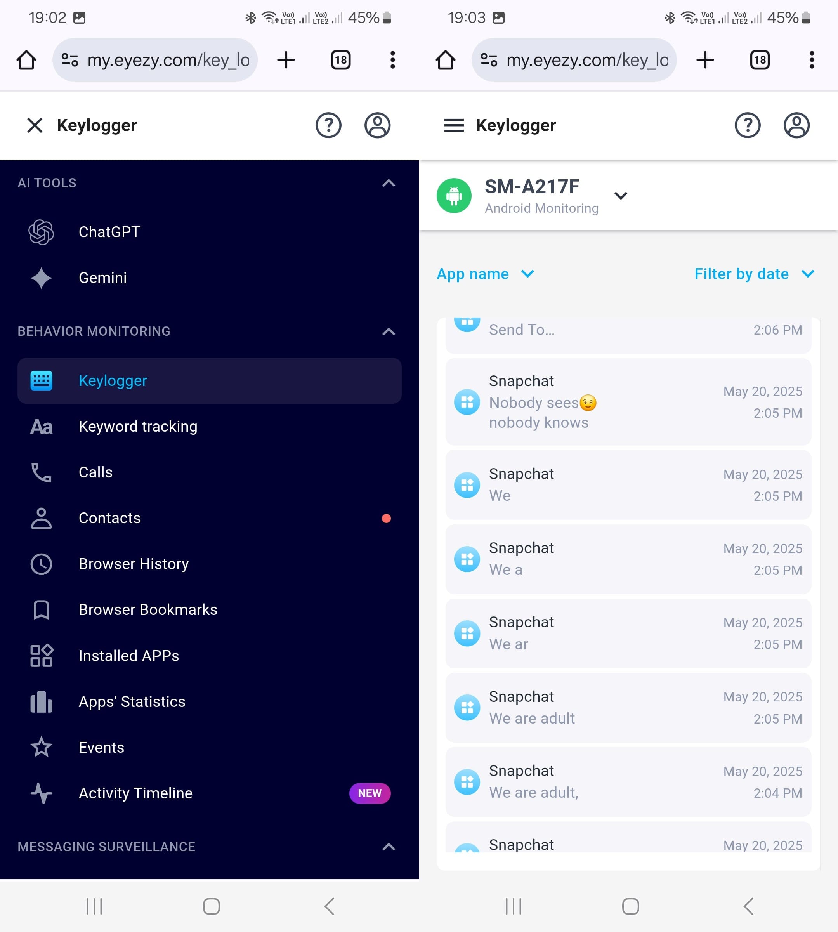
Task: Open Calls from the phone icon
Action: pos(41,472)
